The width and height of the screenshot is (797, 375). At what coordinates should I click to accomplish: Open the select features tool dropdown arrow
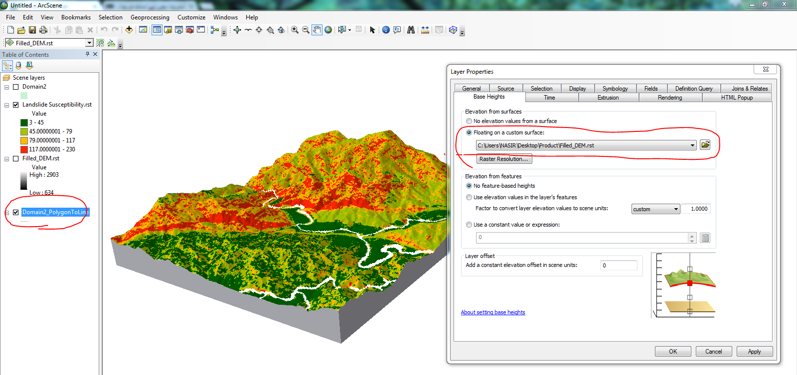click(x=349, y=30)
